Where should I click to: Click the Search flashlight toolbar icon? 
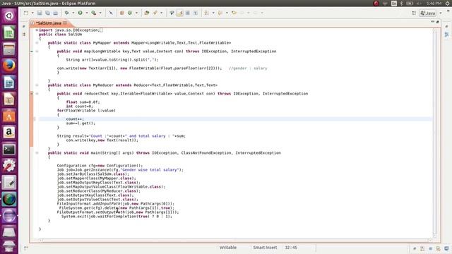[x=155, y=13]
